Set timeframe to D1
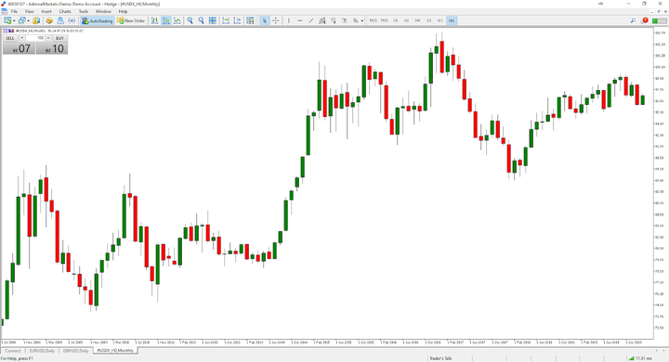 click(429, 20)
